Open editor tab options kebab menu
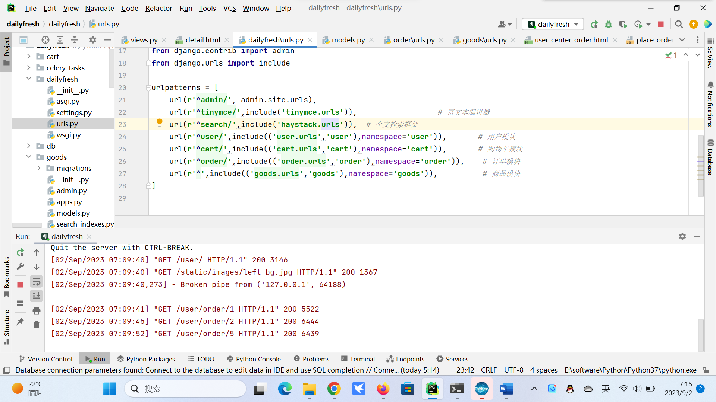Screen dimensions: 716x402 click(698, 40)
